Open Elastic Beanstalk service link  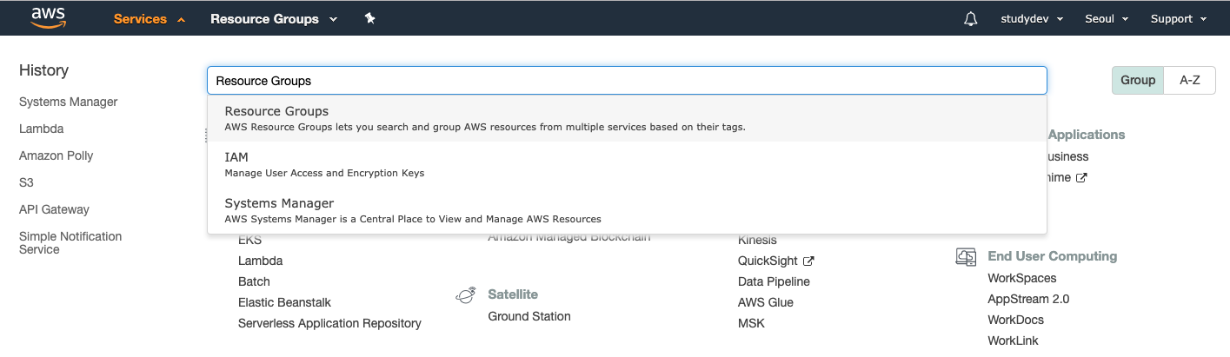coord(285,302)
